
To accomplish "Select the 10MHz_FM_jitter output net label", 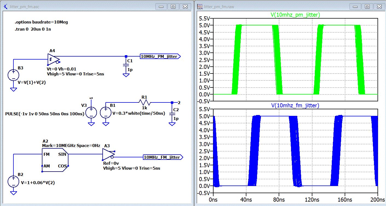I will pyautogui.click(x=162, y=157).
